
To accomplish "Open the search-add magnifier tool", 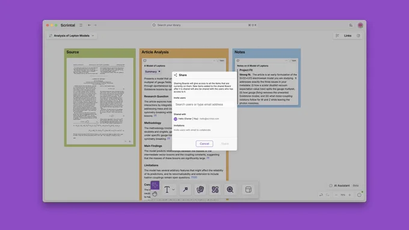I will tap(230, 189).
